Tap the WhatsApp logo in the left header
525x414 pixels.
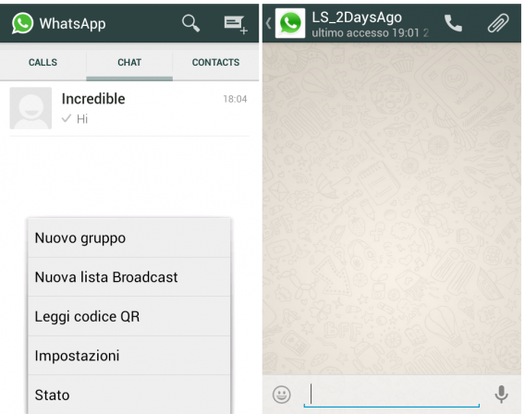[x=22, y=23]
